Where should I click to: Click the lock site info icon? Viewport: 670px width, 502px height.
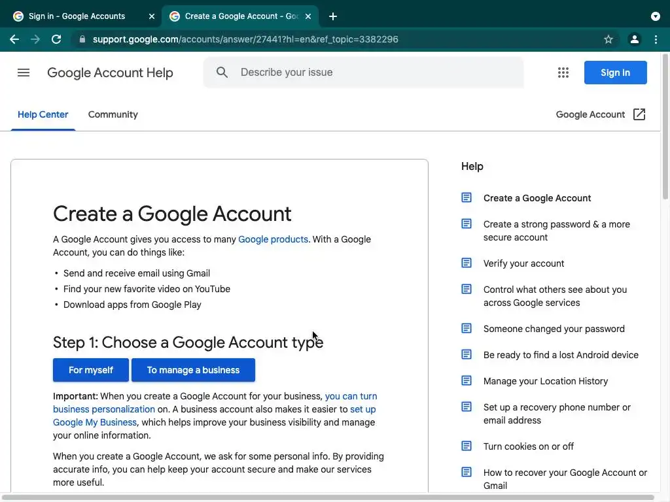(x=82, y=39)
